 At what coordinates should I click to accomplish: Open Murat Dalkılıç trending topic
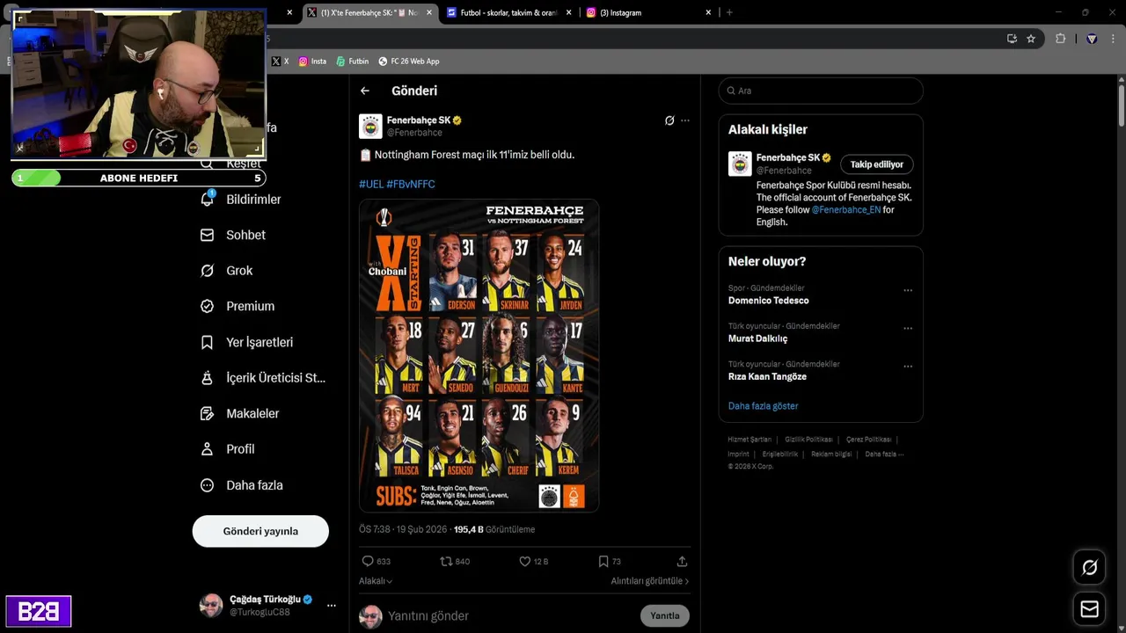pyautogui.click(x=757, y=338)
